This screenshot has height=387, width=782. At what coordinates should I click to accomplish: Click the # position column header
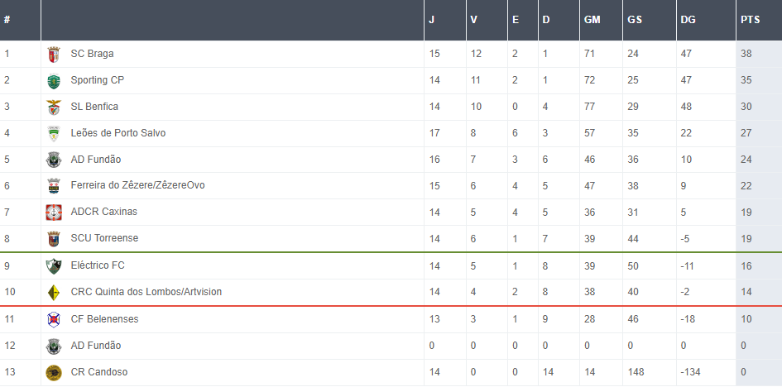[7, 20]
